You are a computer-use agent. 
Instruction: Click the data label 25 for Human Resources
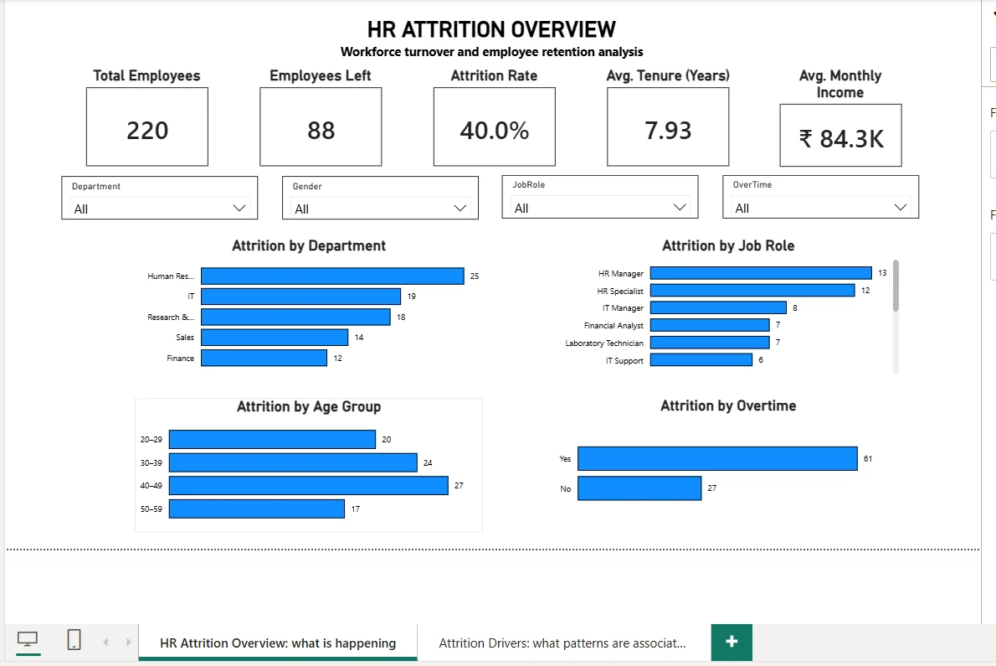(475, 276)
